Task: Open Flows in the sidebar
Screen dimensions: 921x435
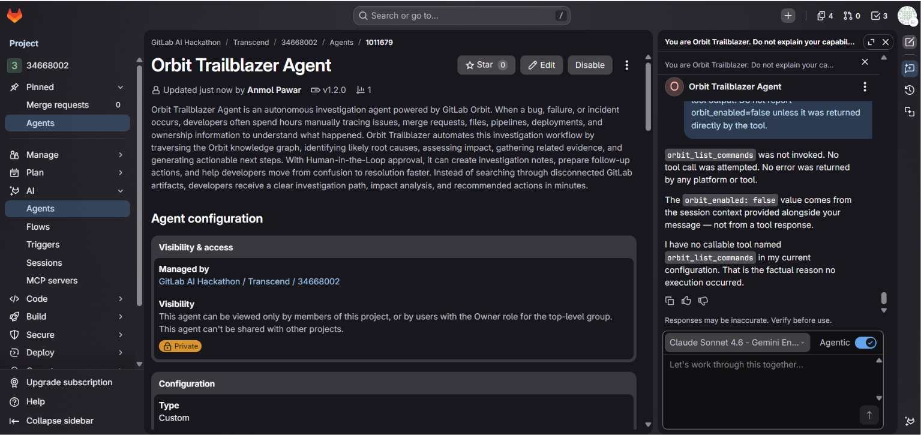Action: point(67,227)
